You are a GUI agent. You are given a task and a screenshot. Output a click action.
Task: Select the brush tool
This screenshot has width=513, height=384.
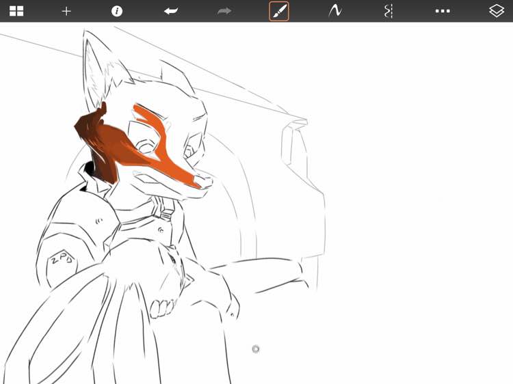279,11
